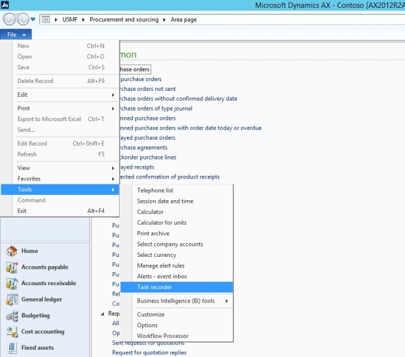
Task: Click the back navigation arrow button
Action: click(9, 19)
